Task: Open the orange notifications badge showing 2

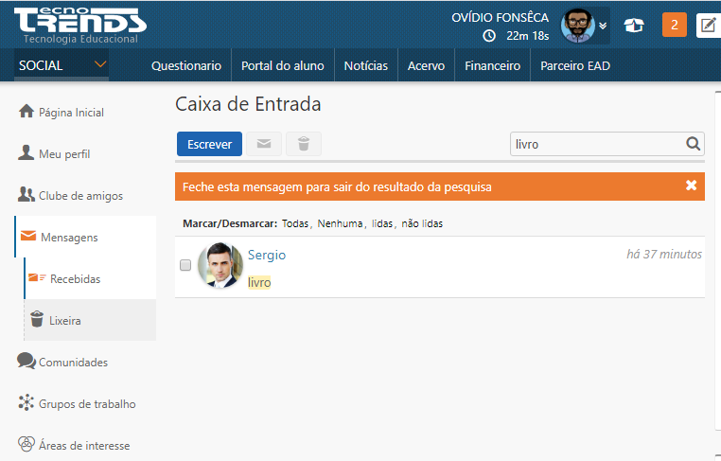Action: coord(674,25)
